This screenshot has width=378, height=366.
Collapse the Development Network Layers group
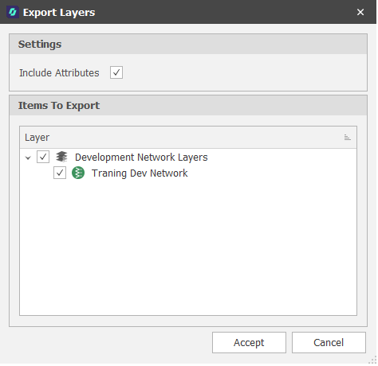28,158
